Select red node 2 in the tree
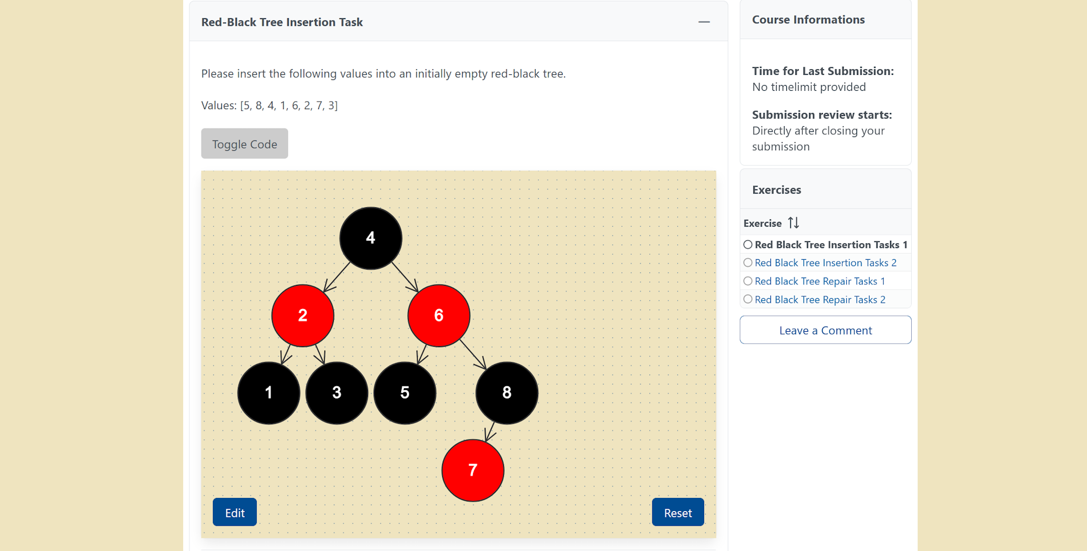The height and width of the screenshot is (551, 1087). 302,315
